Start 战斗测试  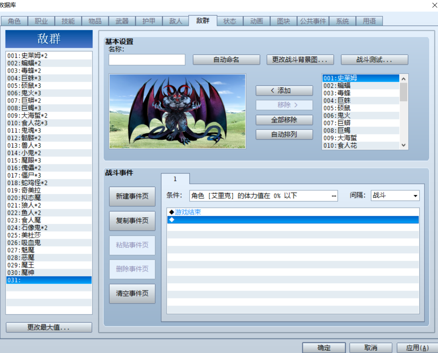click(374, 59)
